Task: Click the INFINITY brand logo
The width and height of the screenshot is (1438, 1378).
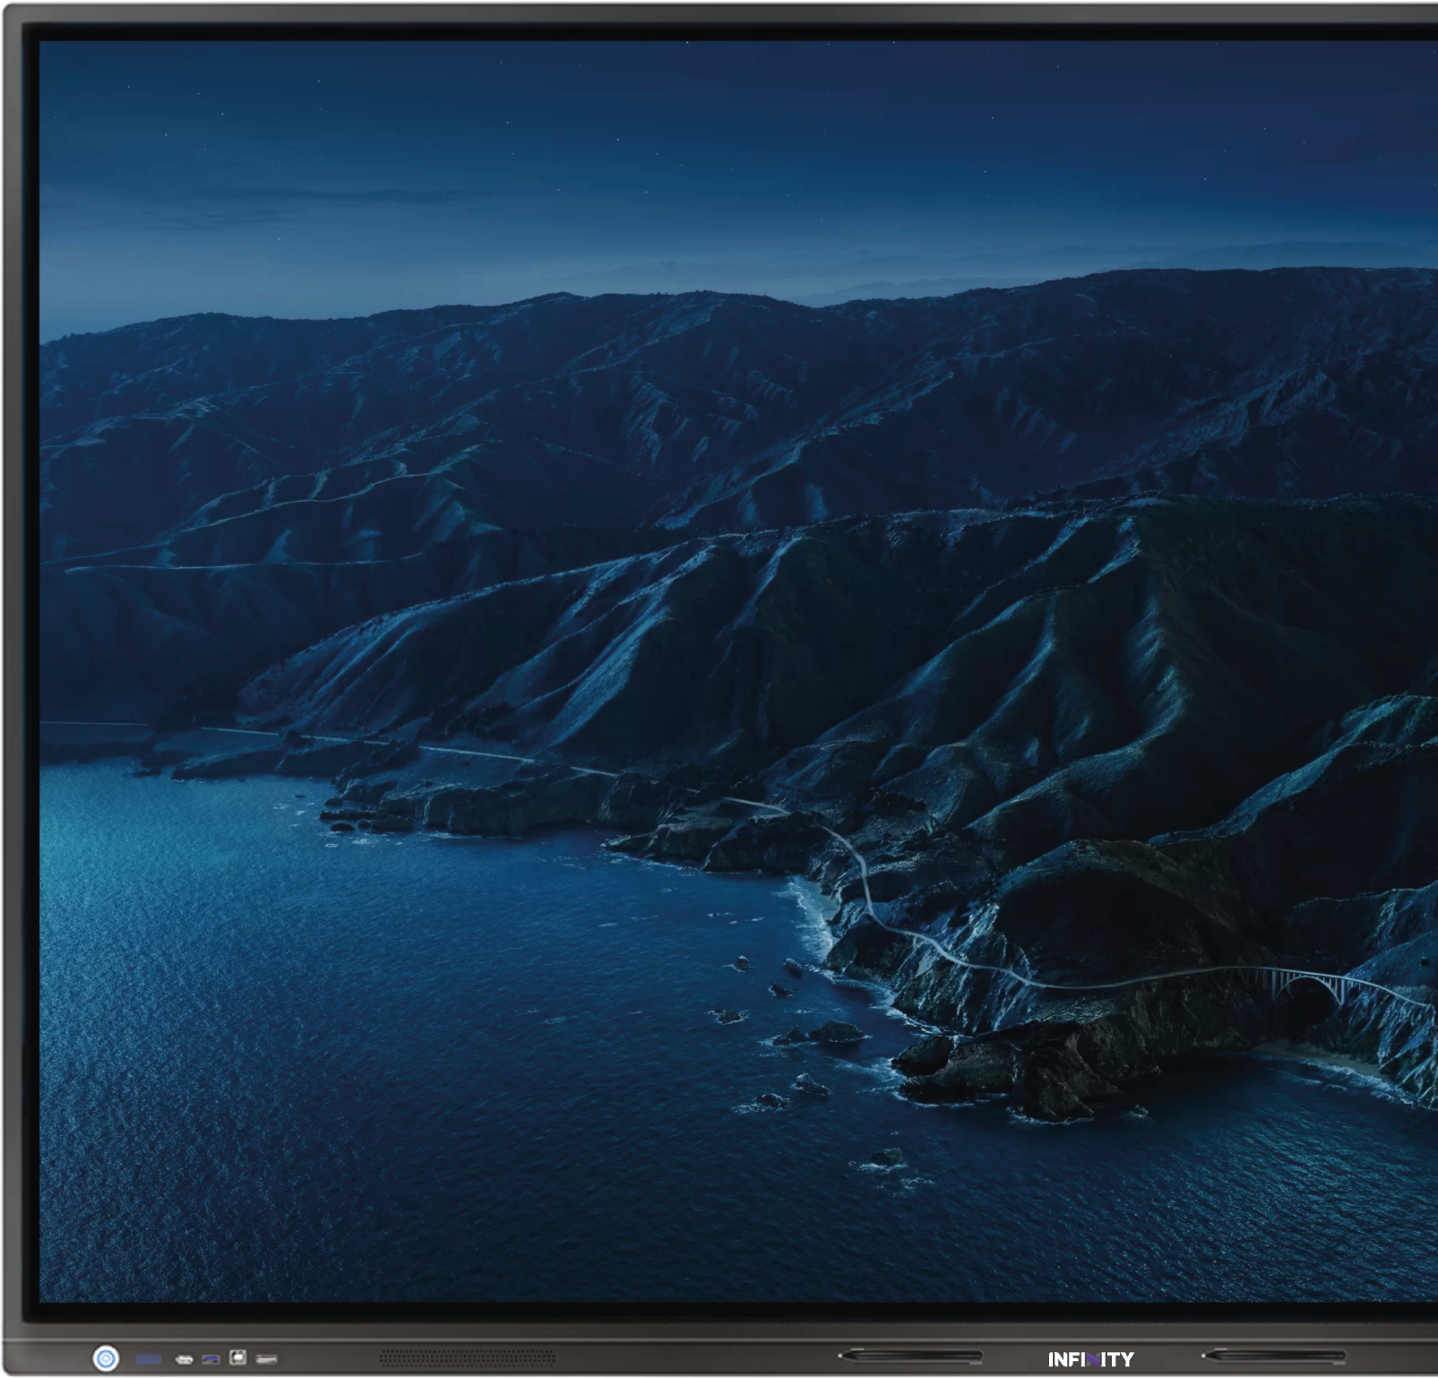Action: 1090,1360
